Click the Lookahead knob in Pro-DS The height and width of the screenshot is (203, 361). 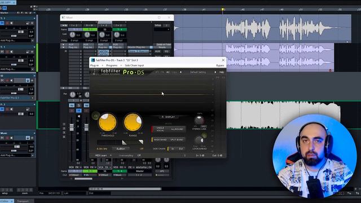(199, 140)
